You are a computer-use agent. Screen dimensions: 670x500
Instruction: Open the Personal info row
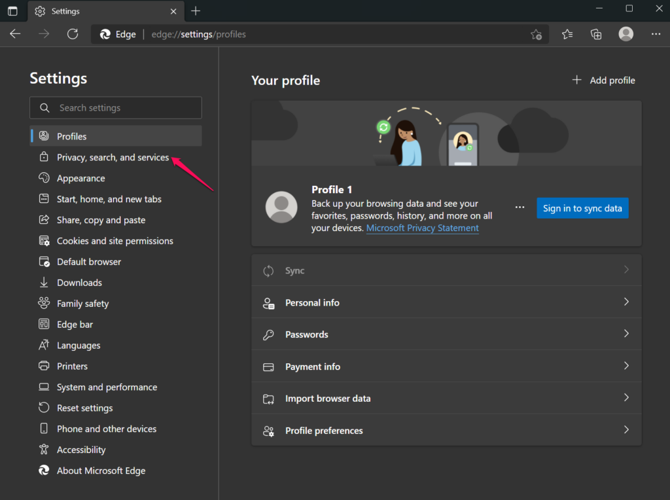tap(446, 302)
